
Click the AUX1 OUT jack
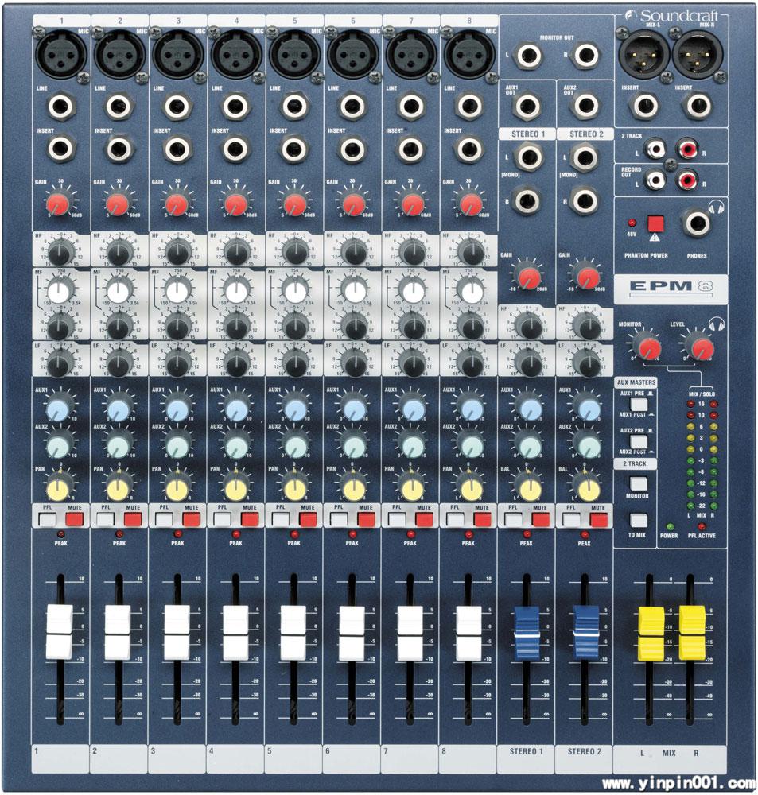click(527, 106)
